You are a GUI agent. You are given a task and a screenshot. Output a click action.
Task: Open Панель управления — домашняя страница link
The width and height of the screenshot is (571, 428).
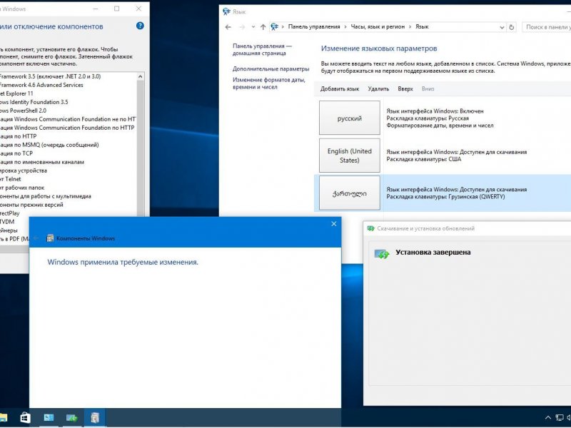point(262,49)
